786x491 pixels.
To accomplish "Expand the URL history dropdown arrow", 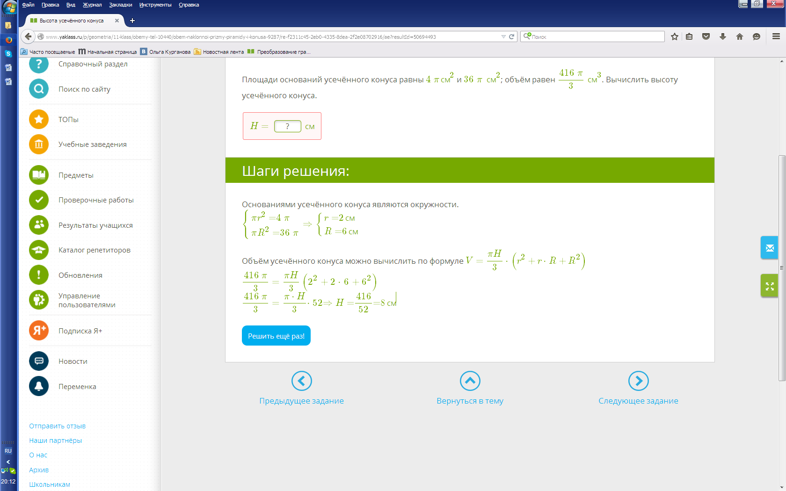I will point(503,36).
